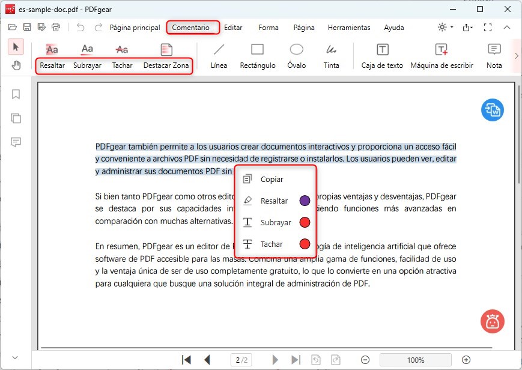This screenshot has width=522, height=370.
Task: Choose the Subrayar underline tool
Action: (x=87, y=56)
